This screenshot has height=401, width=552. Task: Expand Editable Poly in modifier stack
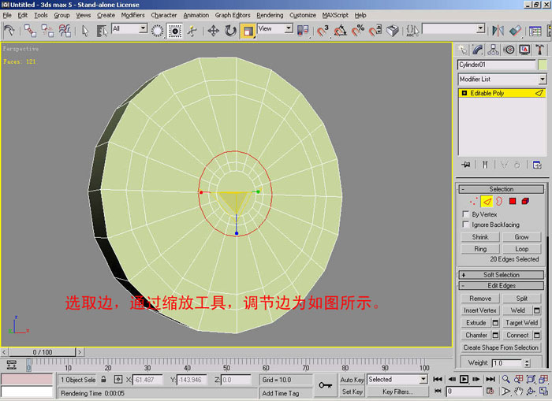coord(464,93)
